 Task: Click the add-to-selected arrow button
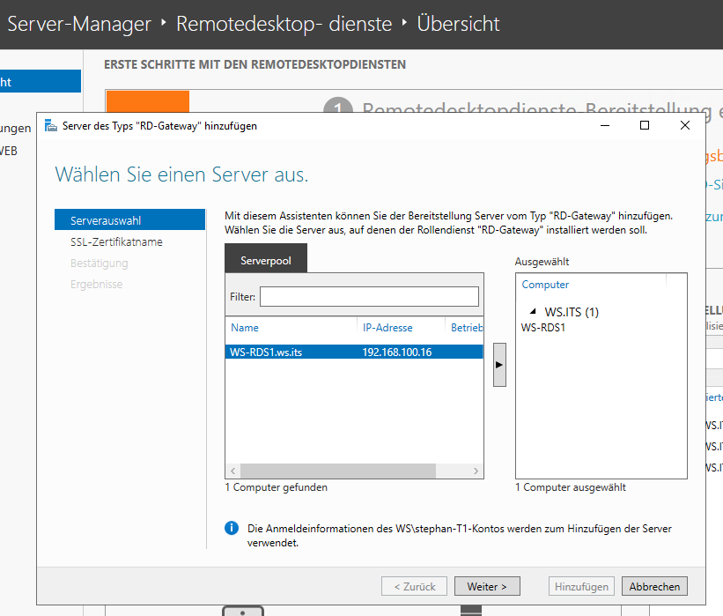[x=499, y=365]
